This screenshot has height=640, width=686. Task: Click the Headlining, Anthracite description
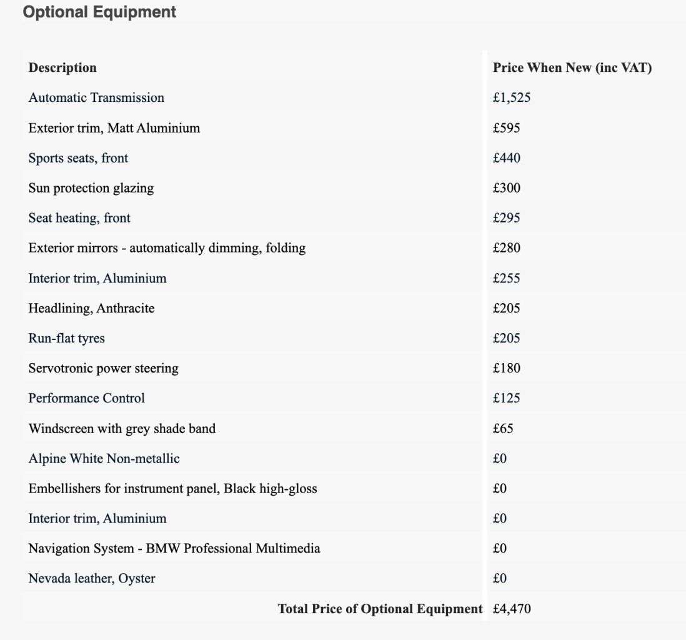(x=91, y=308)
